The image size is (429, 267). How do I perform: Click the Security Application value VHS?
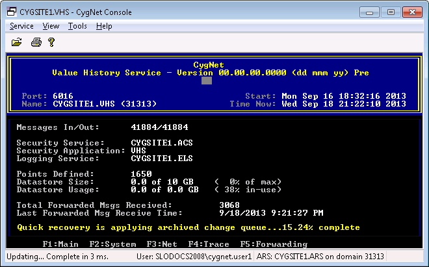138,151
